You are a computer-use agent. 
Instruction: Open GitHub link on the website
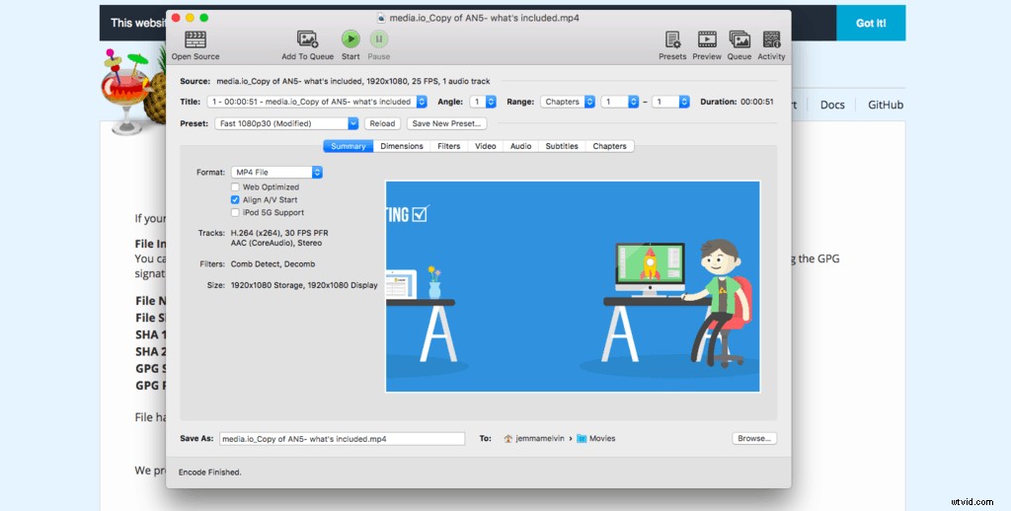tap(886, 105)
